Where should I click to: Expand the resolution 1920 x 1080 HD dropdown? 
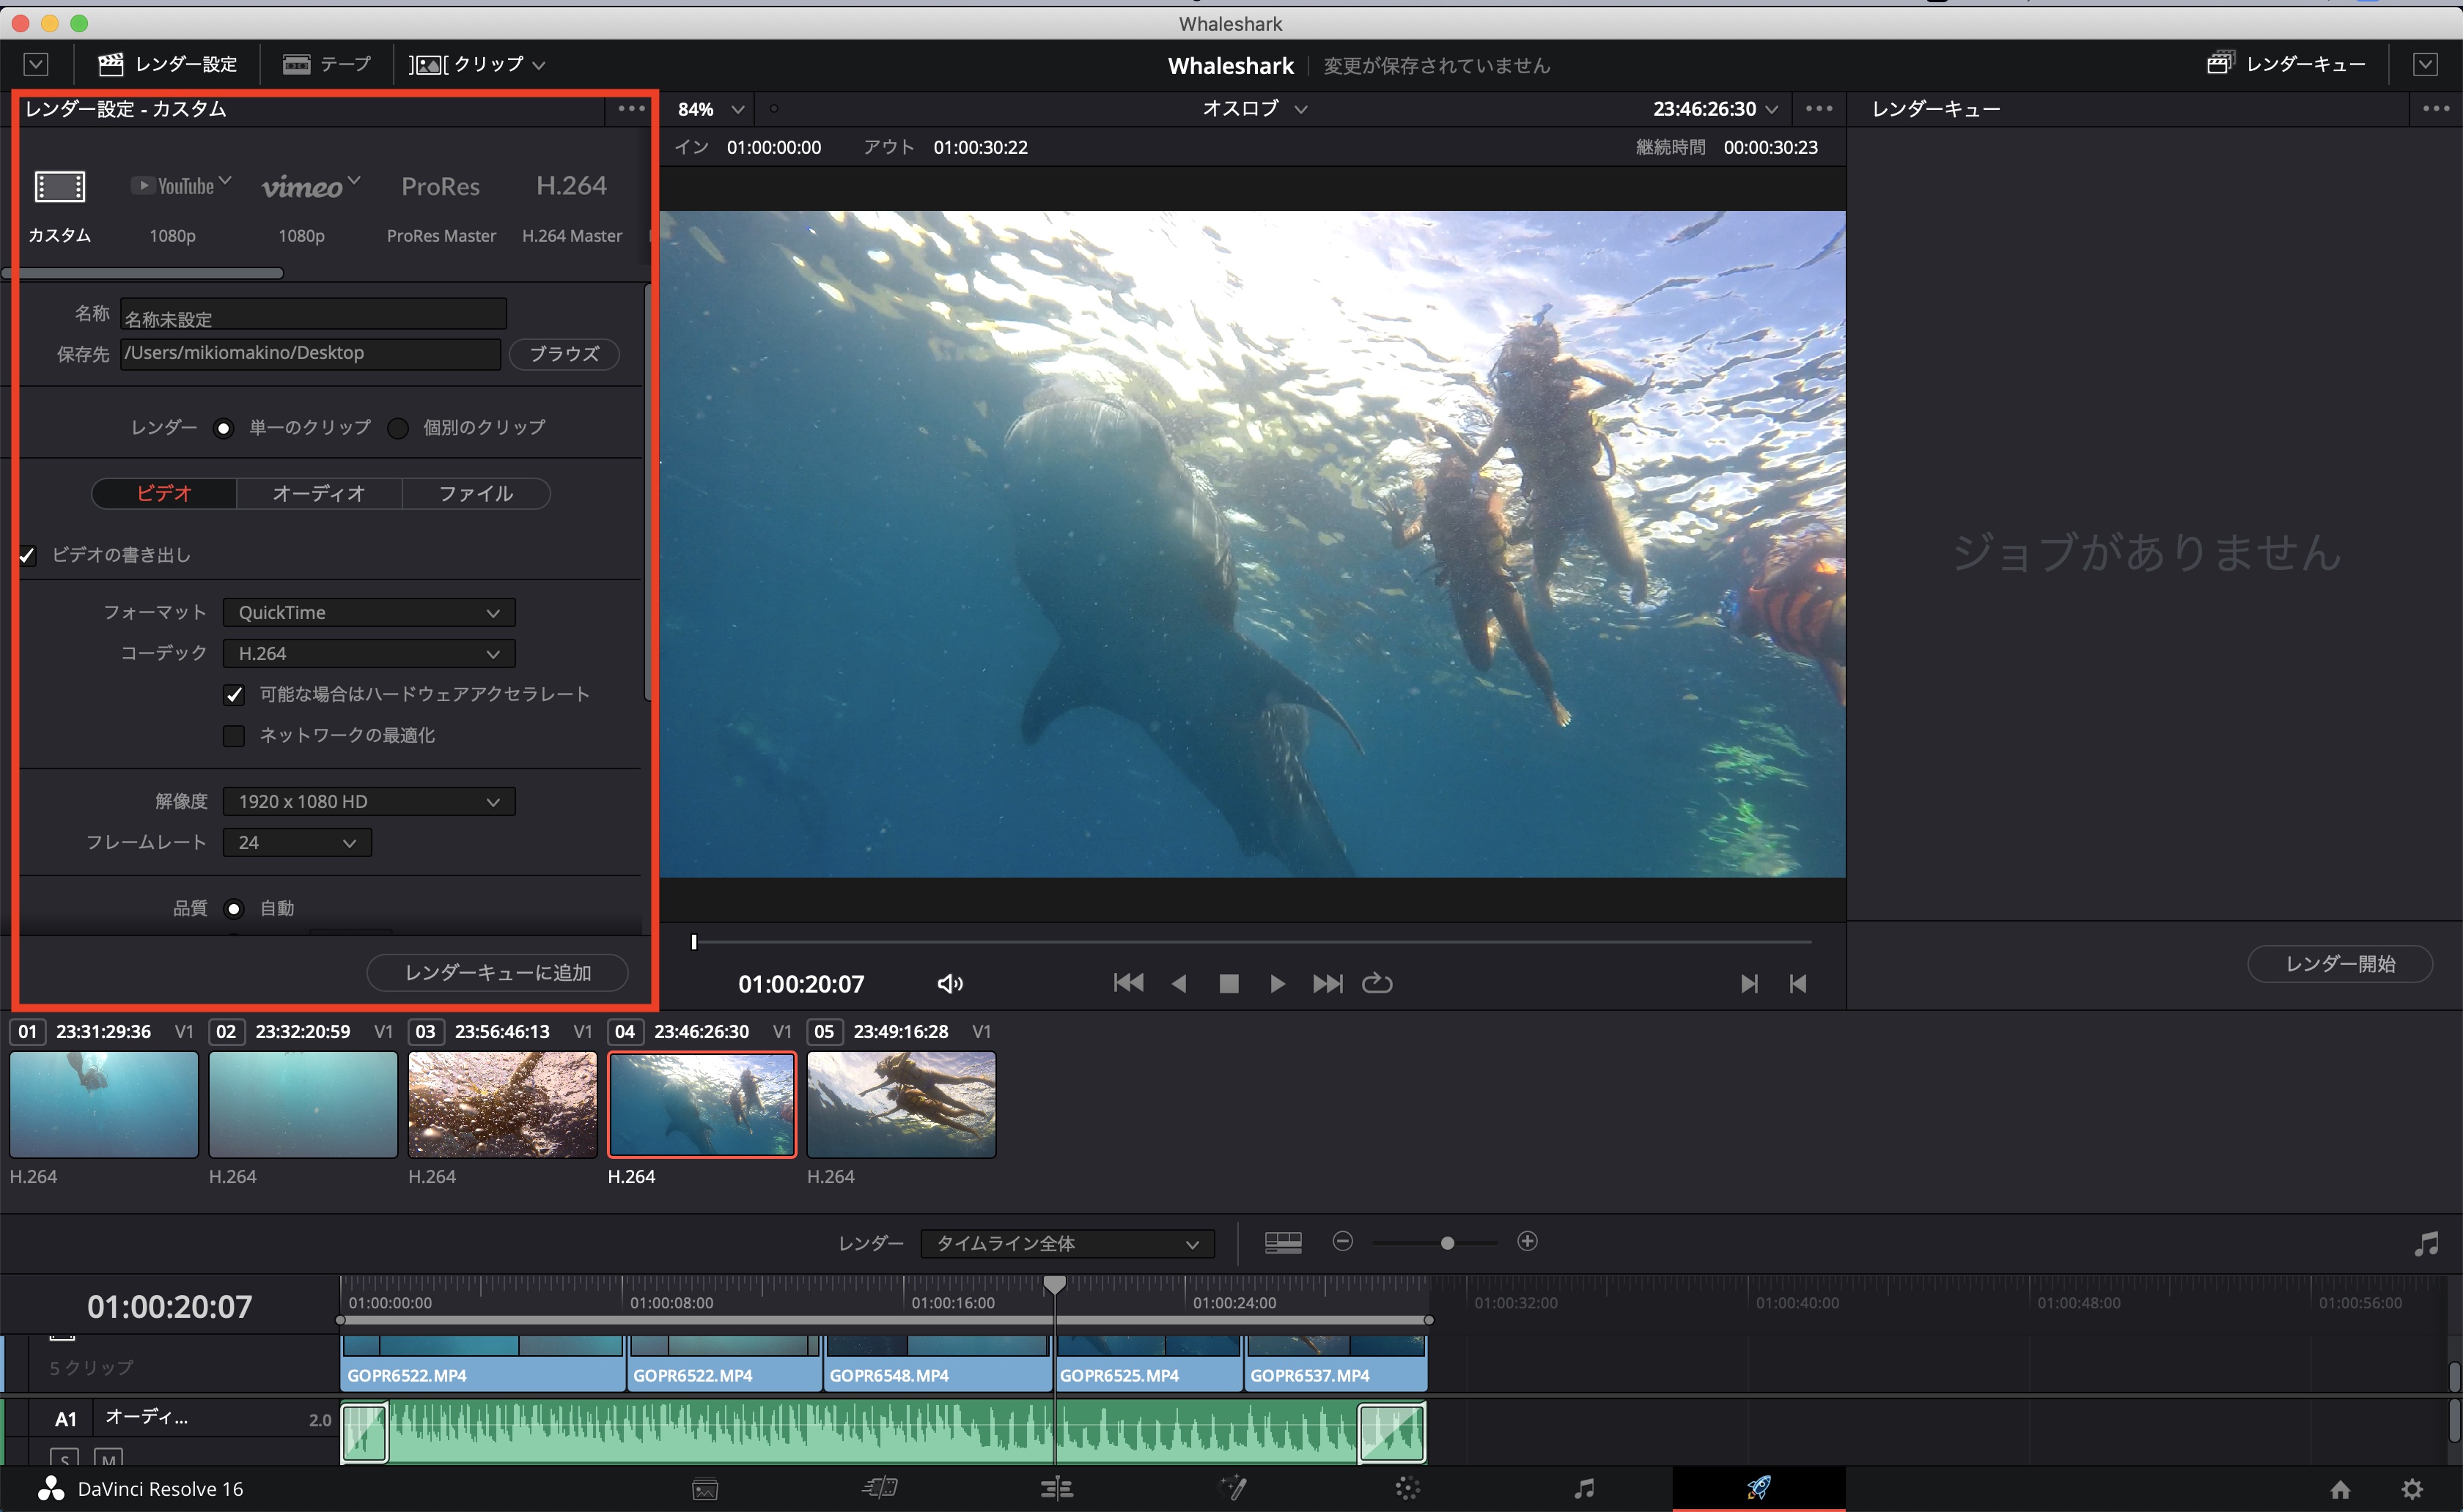coord(368,801)
